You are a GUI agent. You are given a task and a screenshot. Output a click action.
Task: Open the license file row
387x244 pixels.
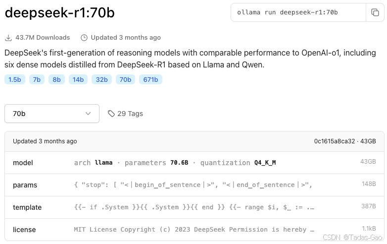point(194,230)
